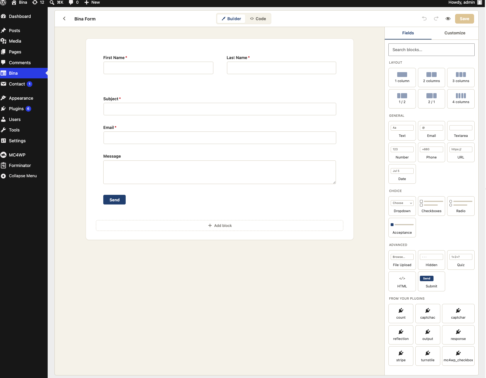Screen dimensions: 486x378
Task: Insert an Email field block
Action: tap(431, 131)
